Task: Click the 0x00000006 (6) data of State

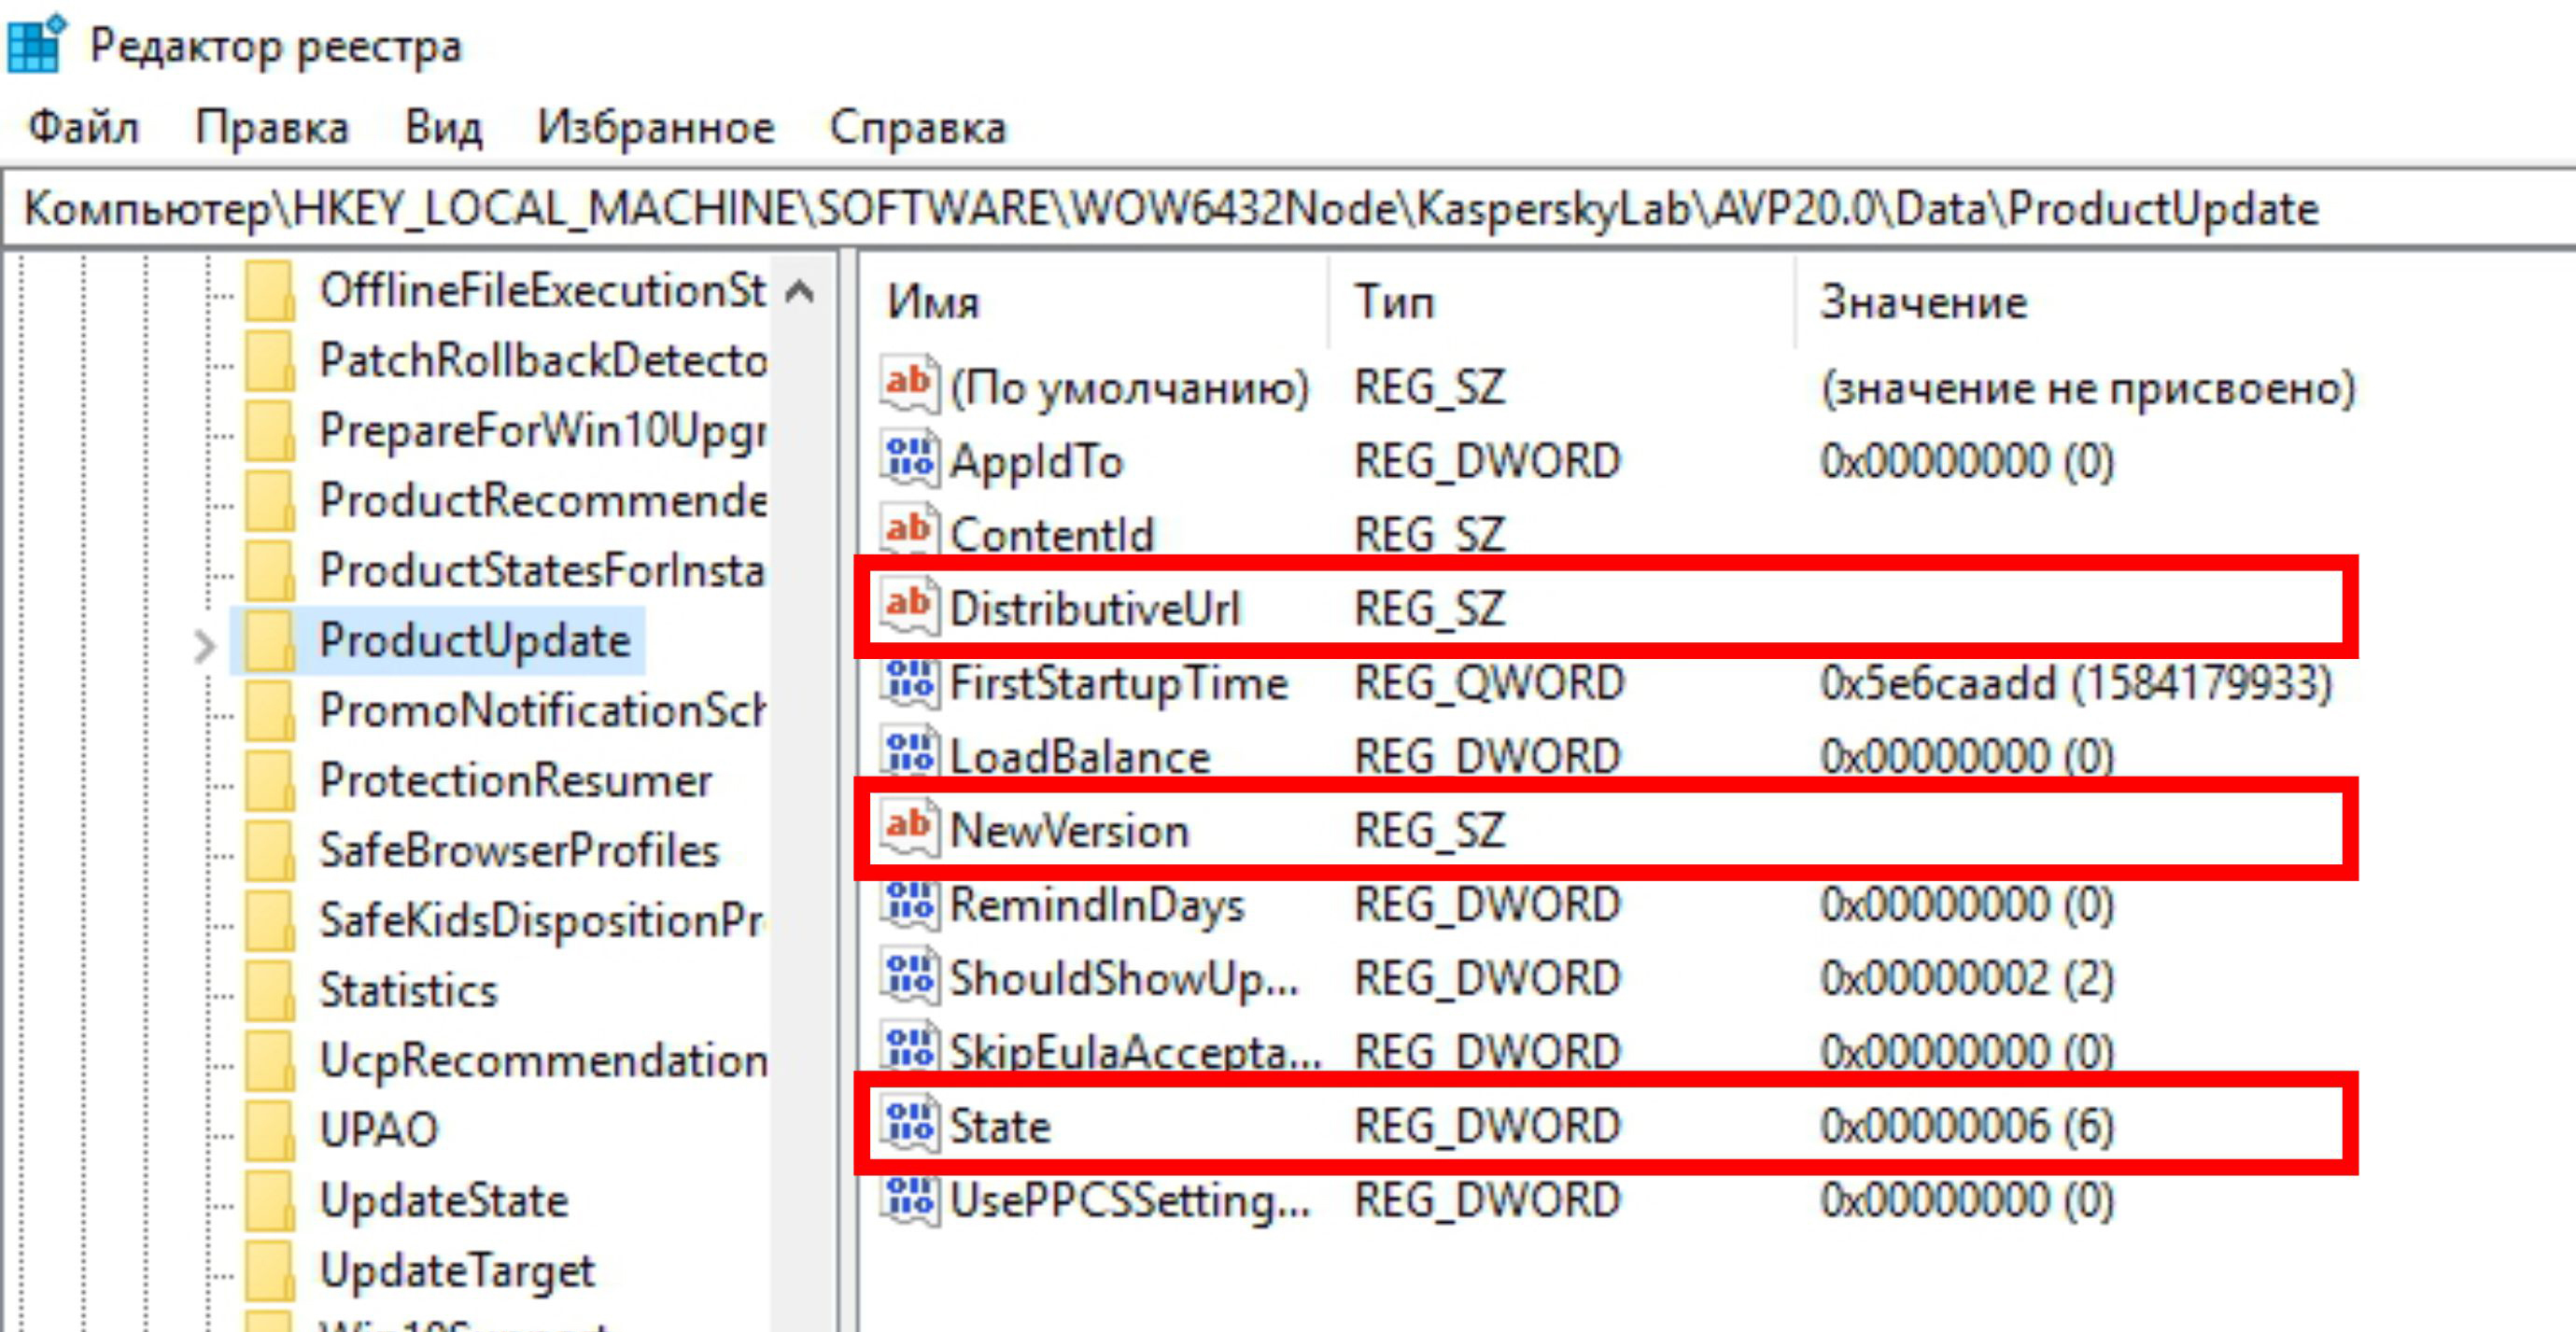Action: (1966, 1127)
